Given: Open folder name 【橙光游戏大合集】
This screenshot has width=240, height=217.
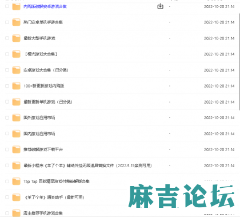Looking at the screenshot, I should [41, 54].
